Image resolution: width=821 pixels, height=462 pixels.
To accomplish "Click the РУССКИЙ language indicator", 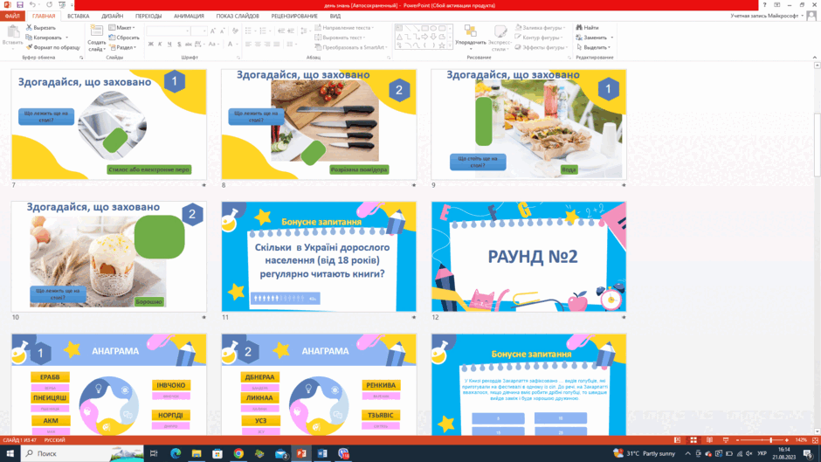I will tap(54, 440).
